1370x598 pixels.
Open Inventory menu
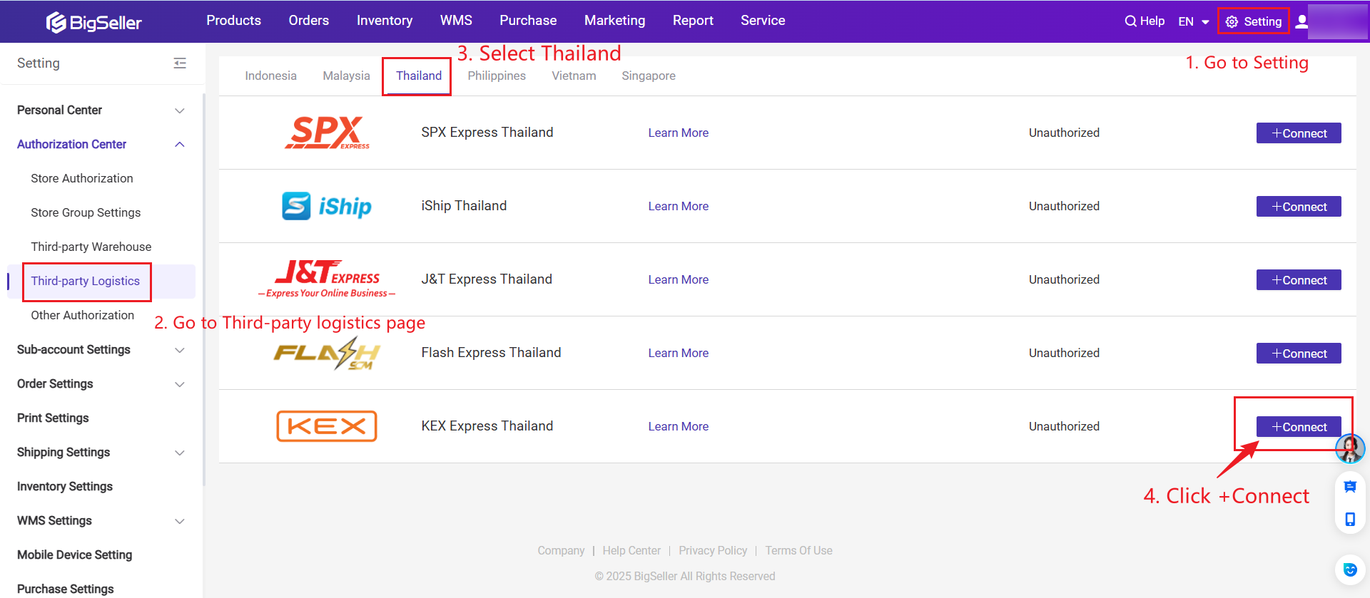pos(385,21)
